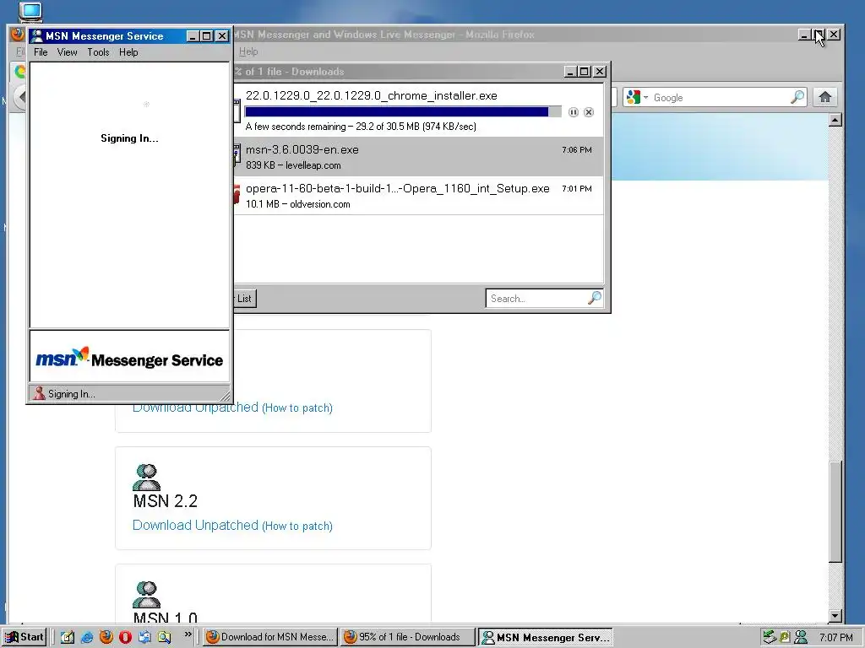
Task: Launch Internet Explorer from quick launch
Action: 87,637
